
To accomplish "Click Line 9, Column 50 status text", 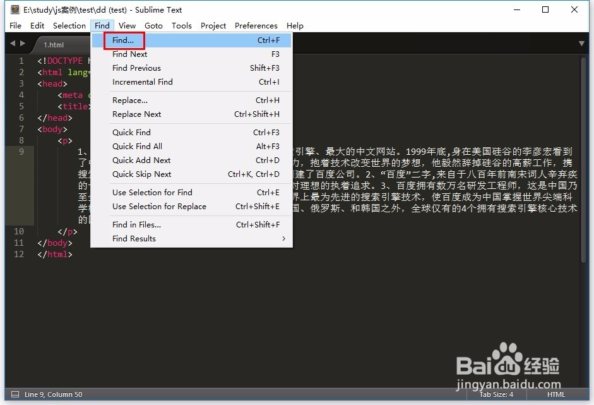I will [54, 394].
